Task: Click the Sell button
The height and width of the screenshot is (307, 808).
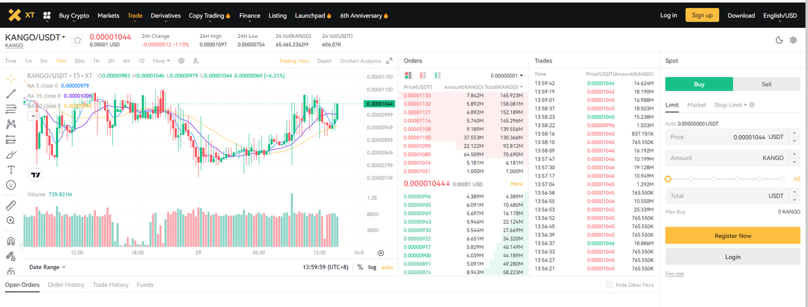Action: pos(766,84)
